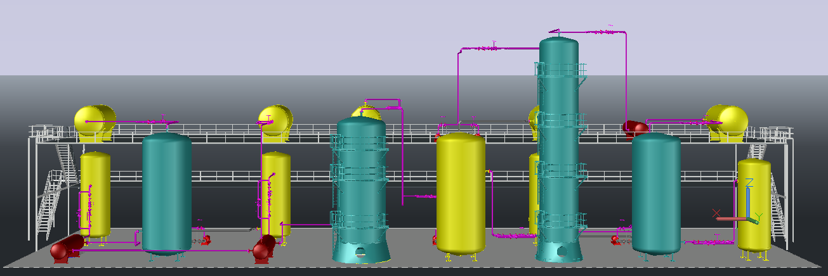Select the shorter teal column with flared skirt
This screenshot has width=828, height=276.
(361, 190)
